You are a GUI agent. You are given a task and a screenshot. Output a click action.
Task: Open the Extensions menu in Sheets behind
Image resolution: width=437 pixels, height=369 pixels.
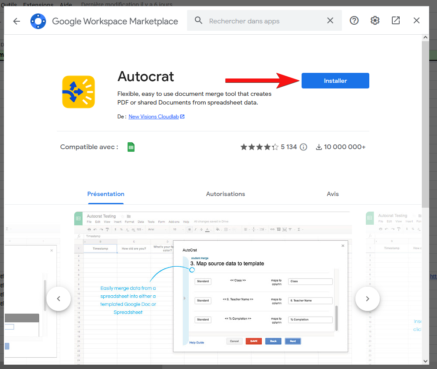(38, 4)
